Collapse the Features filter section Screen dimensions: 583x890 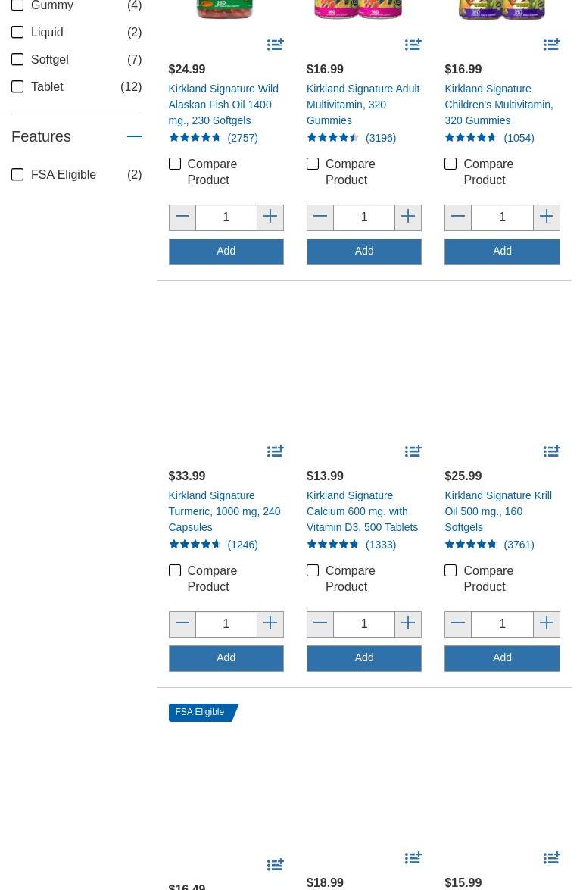[134, 136]
